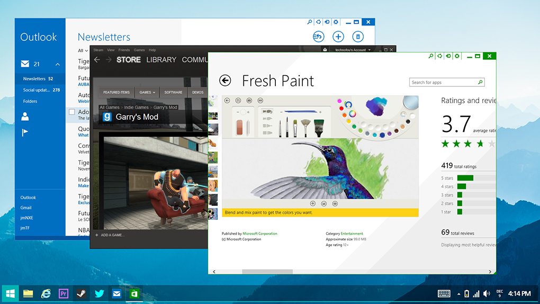This screenshot has height=304, width=540.
Task: Show hidden tray icons arrow
Action: pyautogui.click(x=458, y=294)
